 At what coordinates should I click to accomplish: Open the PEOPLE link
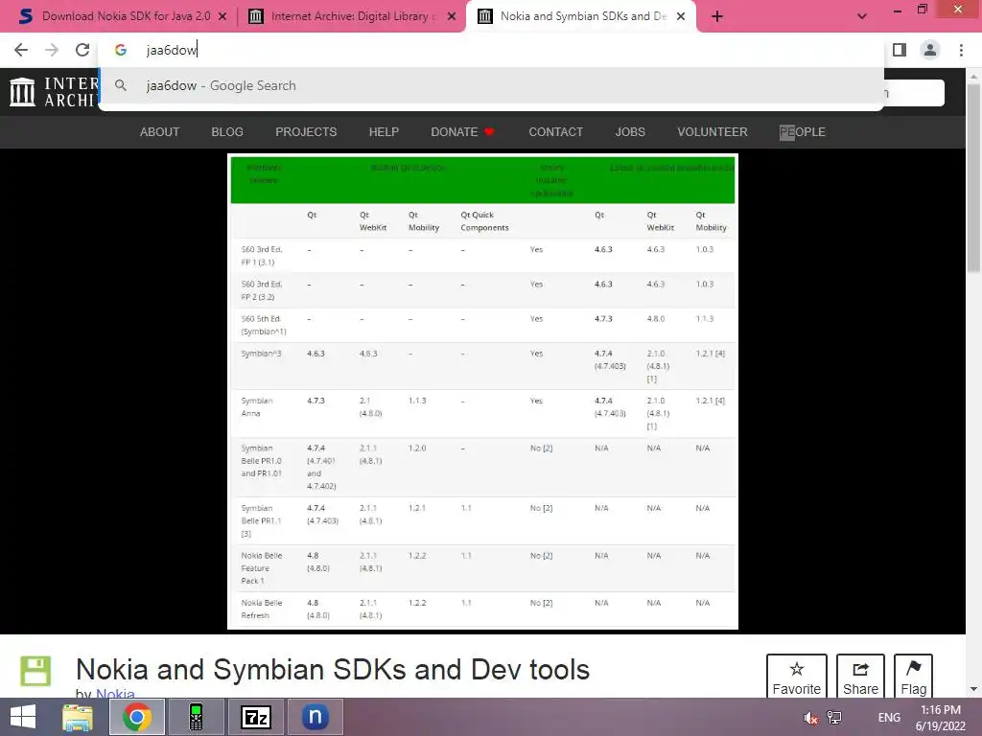coord(803,132)
